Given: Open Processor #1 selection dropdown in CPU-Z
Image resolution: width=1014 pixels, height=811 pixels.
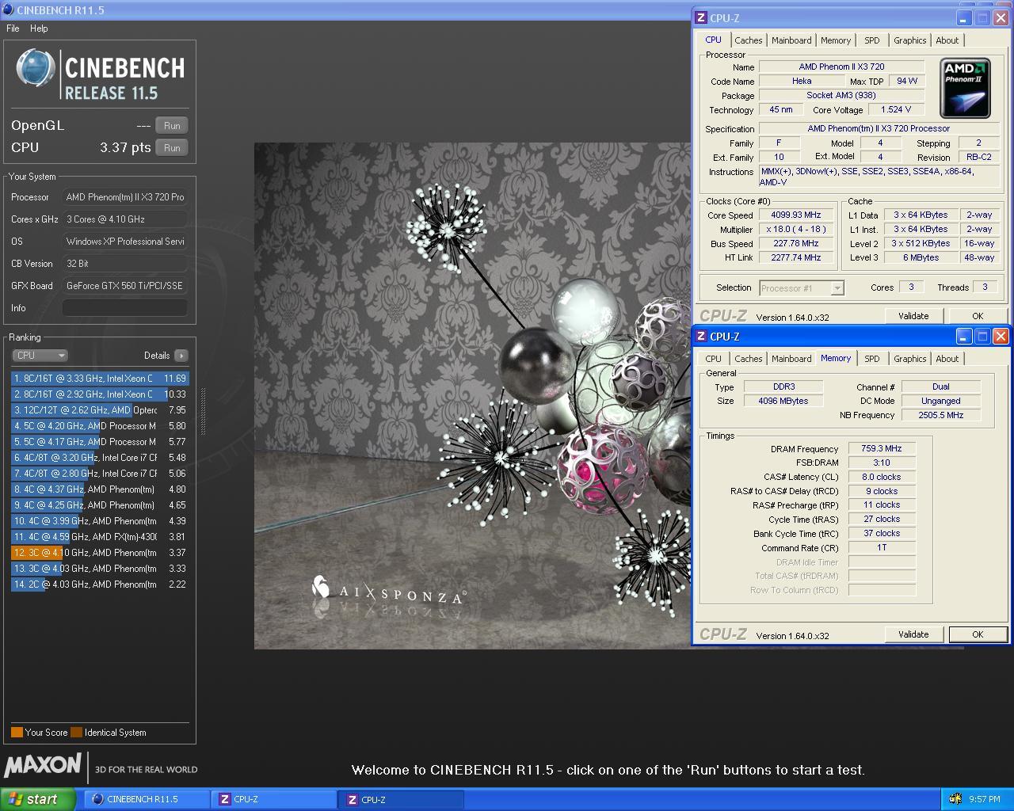Looking at the screenshot, I should (802, 288).
